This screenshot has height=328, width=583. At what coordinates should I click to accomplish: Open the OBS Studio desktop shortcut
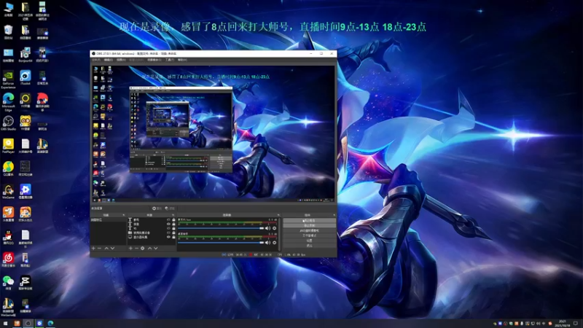(8, 123)
